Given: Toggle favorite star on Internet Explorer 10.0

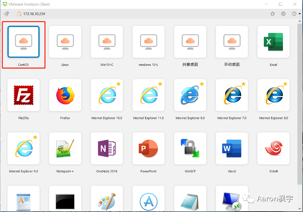Looking at the screenshot, I should [118, 84].
